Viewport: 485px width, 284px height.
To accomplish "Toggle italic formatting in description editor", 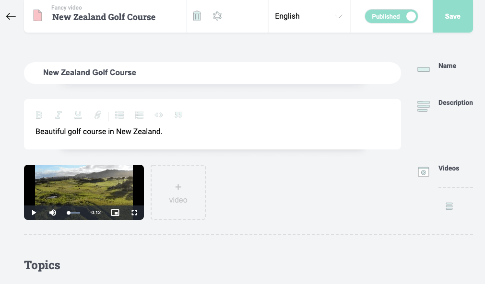I will 59,115.
